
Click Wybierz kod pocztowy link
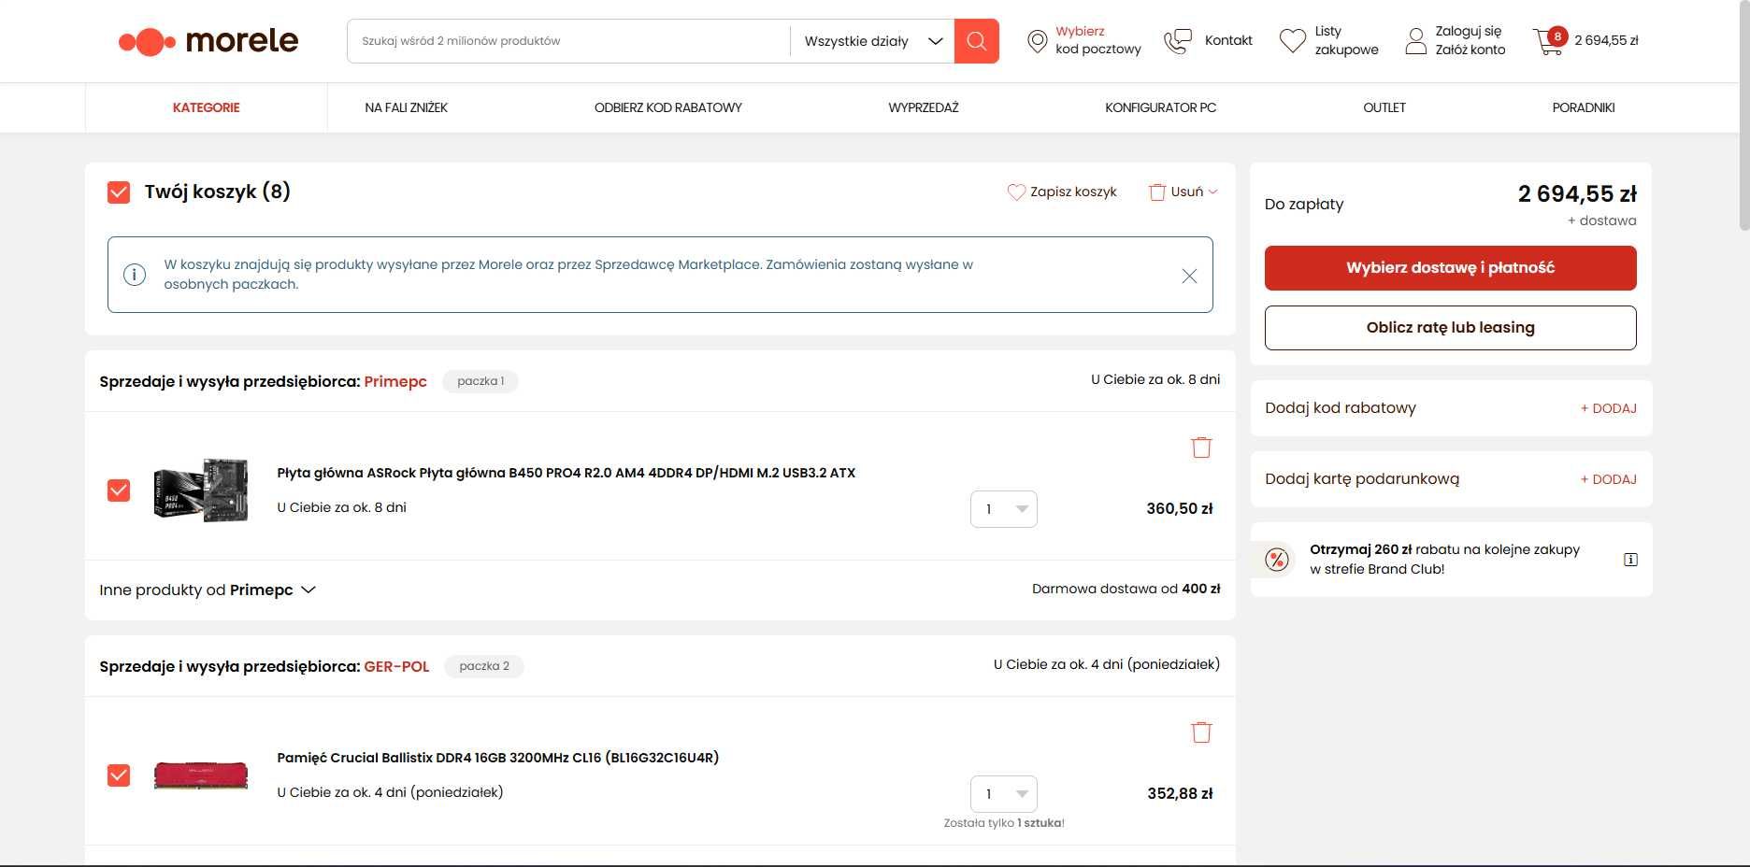point(1097,40)
